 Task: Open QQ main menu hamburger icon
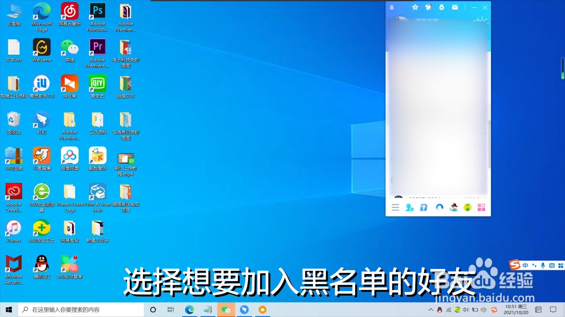pos(395,208)
